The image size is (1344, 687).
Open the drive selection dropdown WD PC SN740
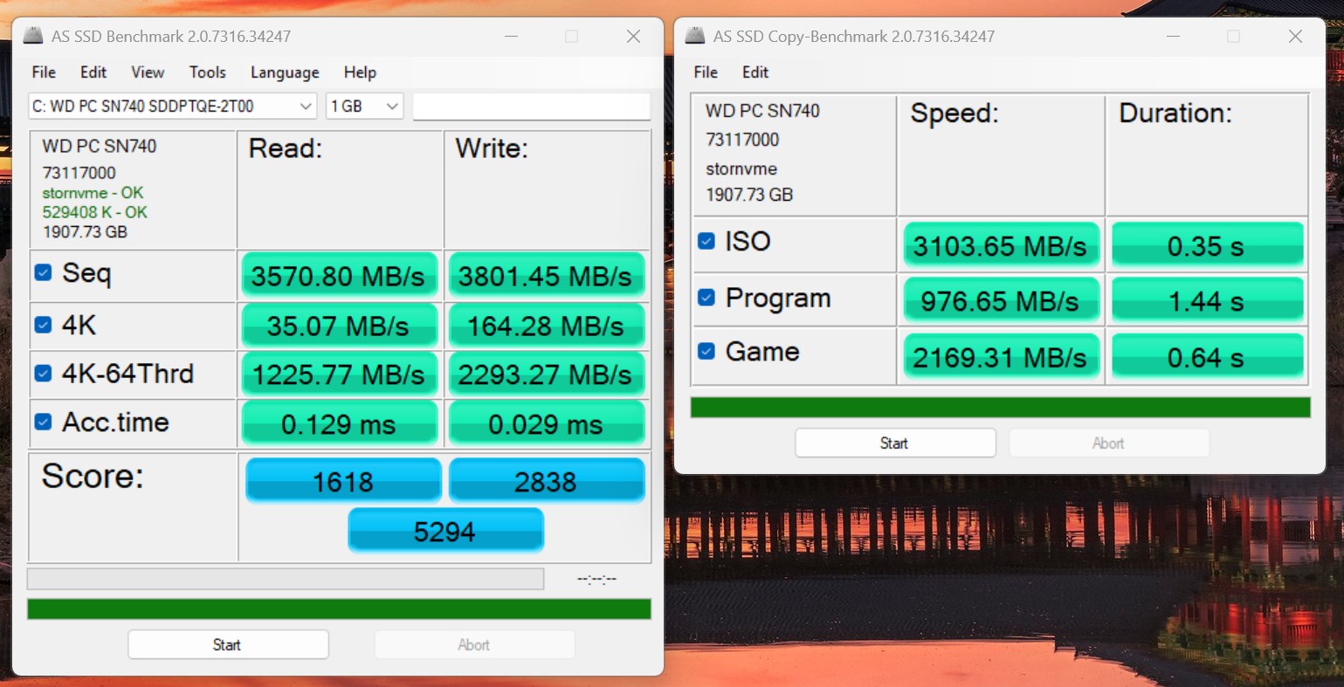click(x=172, y=106)
